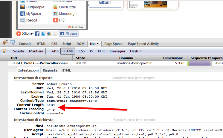Click the red Share plus icon
This screenshot has height=138, width=223.
point(19,34)
